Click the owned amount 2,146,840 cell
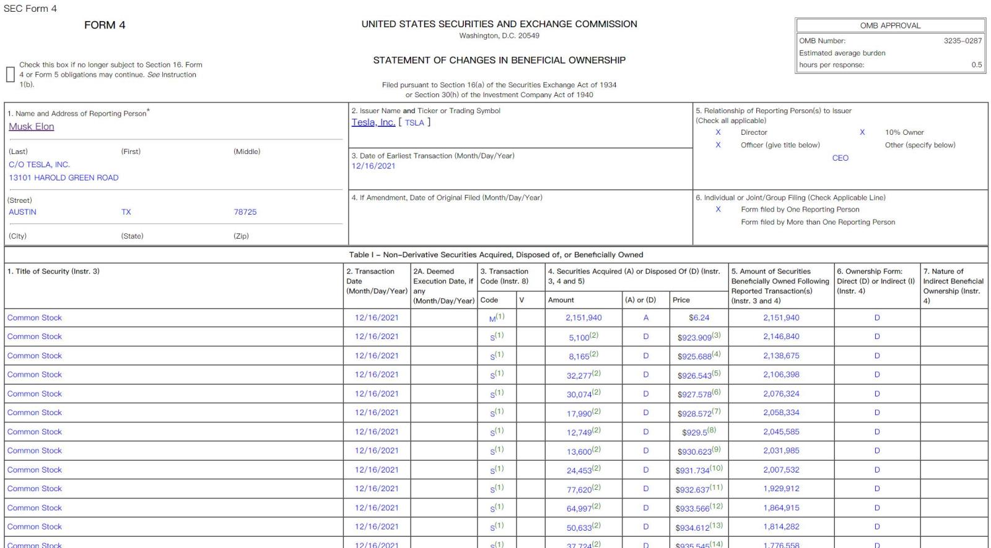The image size is (991, 548). tap(781, 336)
